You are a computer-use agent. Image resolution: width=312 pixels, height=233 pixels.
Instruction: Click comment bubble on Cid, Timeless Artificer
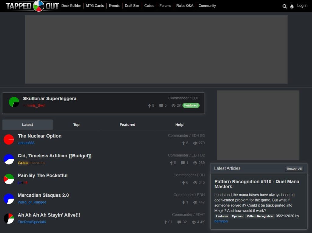pyautogui.click(x=183, y=163)
